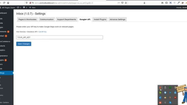Open the admin bar comments bubble

(25, 8)
